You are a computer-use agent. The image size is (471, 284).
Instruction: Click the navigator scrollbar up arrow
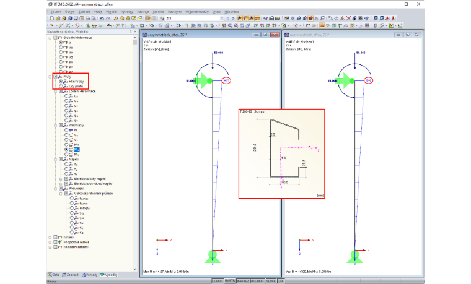[134, 38]
